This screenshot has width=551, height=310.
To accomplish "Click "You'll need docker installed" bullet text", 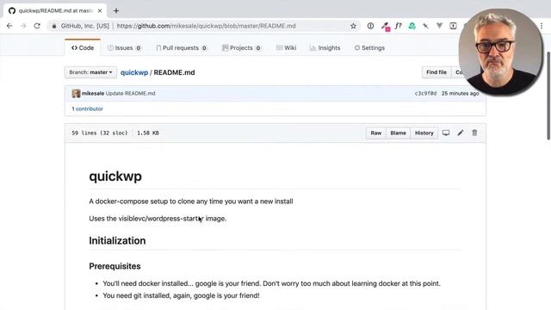I will 272,283.
